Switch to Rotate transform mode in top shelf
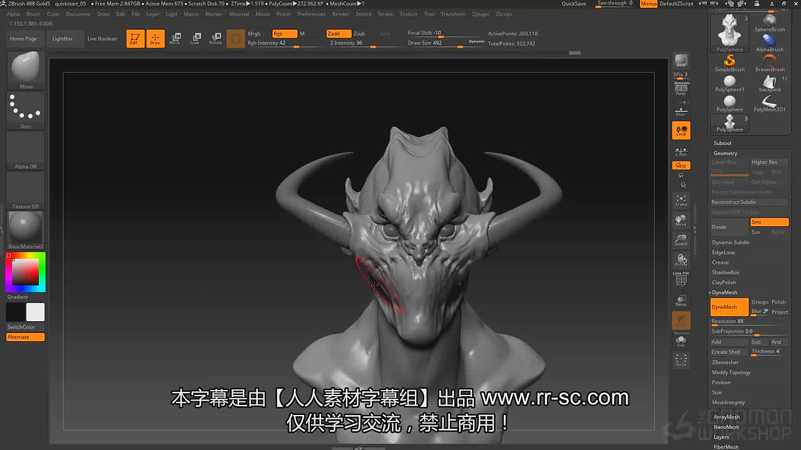The width and height of the screenshot is (801, 450). [x=215, y=39]
